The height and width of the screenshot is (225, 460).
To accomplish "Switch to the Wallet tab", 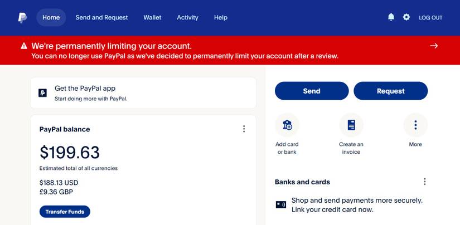I will (x=152, y=17).
